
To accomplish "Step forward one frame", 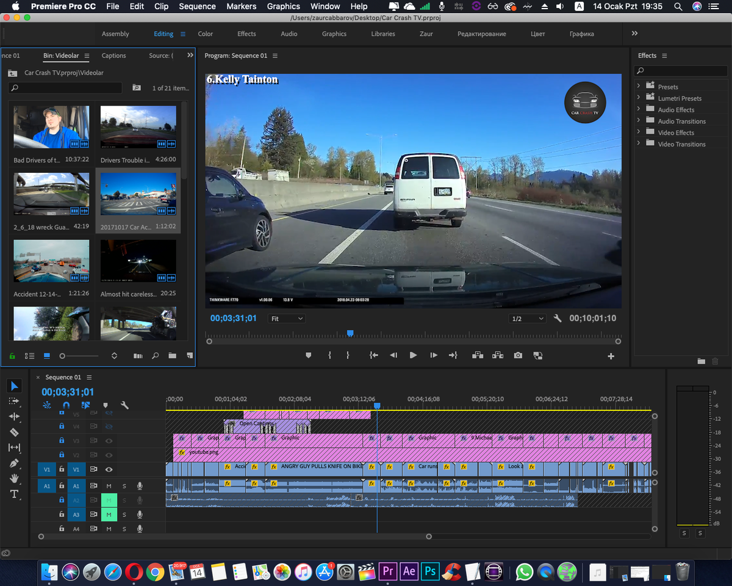I will pyautogui.click(x=434, y=355).
